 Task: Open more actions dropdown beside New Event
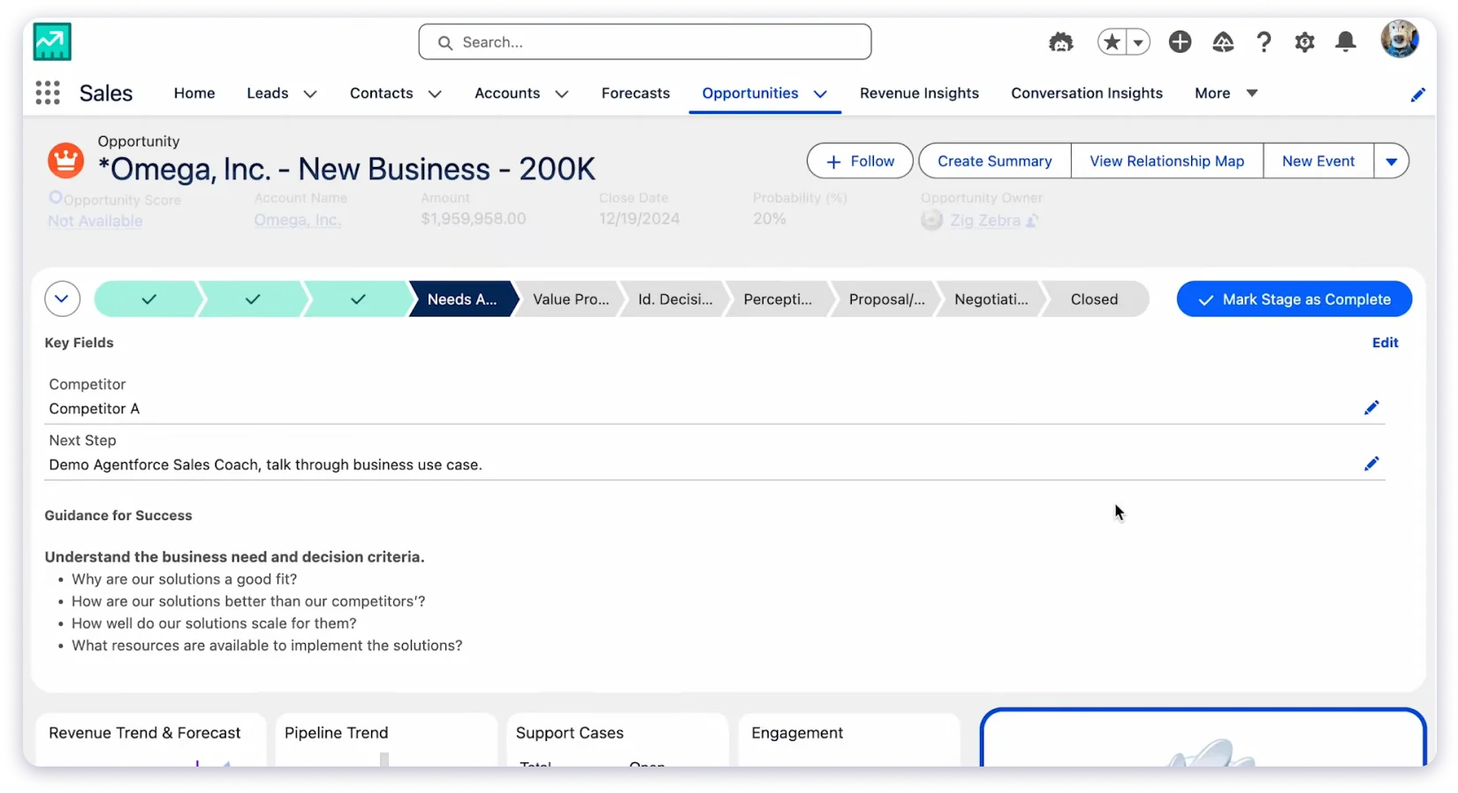(x=1391, y=161)
